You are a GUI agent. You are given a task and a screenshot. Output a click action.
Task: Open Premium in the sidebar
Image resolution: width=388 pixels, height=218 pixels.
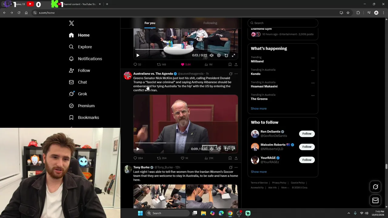click(82, 106)
